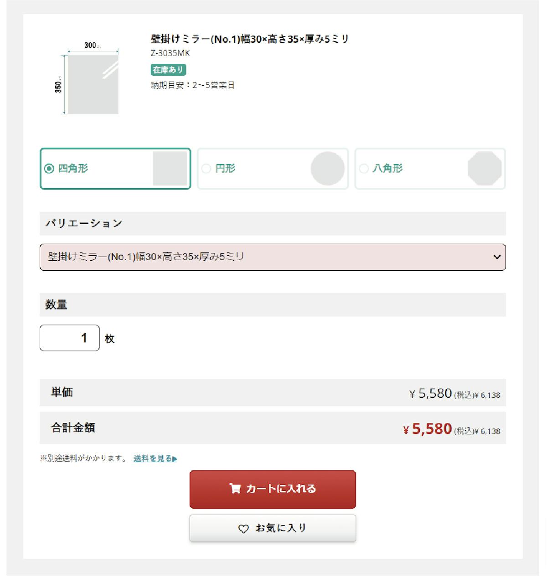The image size is (547, 582).
Task: Click the 壁掛けミラー option text in the dropdown
Action: (146, 257)
